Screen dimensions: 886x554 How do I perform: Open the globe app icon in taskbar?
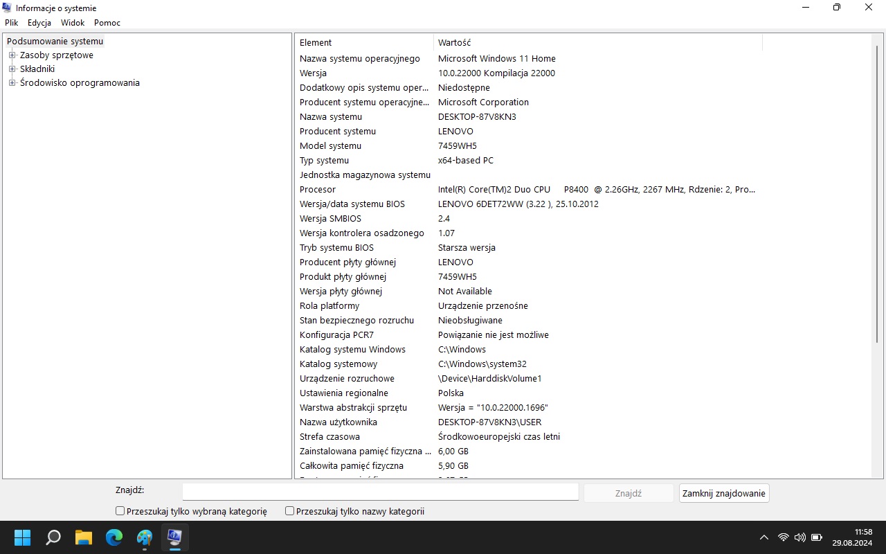pyautogui.click(x=145, y=537)
